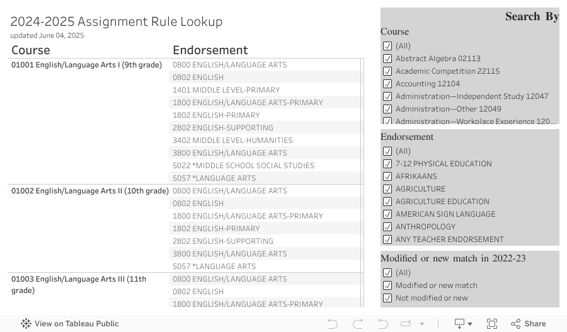567x332 pixels.
Task: Click the Redo arrow icon
Action: 358,324
